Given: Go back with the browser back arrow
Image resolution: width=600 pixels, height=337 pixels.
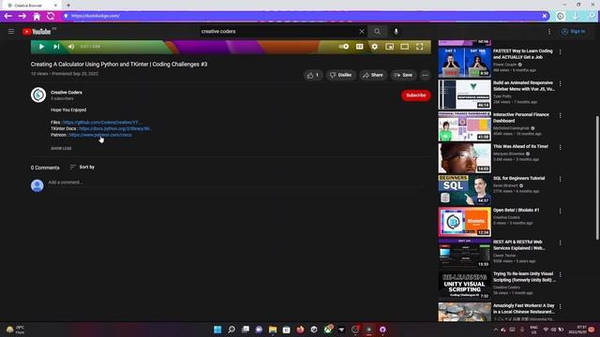Looking at the screenshot, I should [x=8, y=16].
